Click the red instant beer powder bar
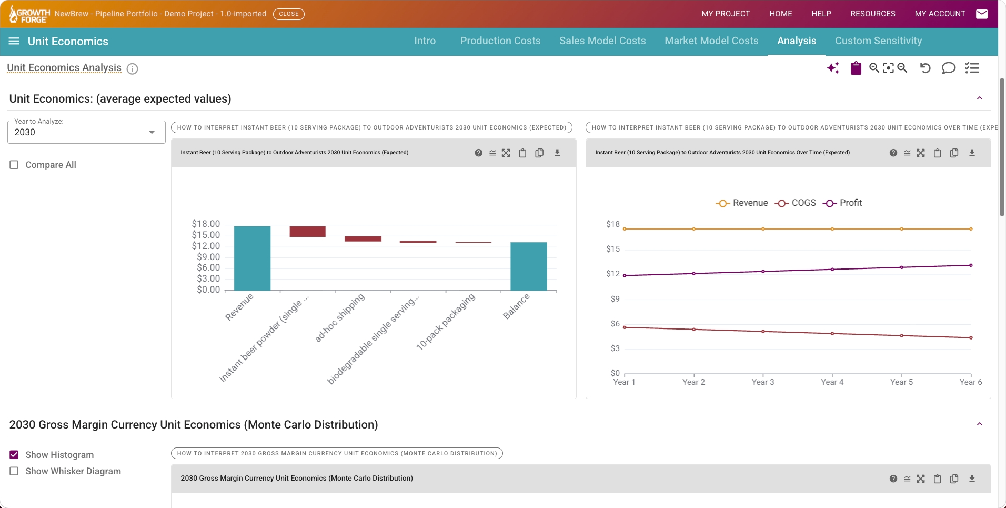 (x=308, y=232)
